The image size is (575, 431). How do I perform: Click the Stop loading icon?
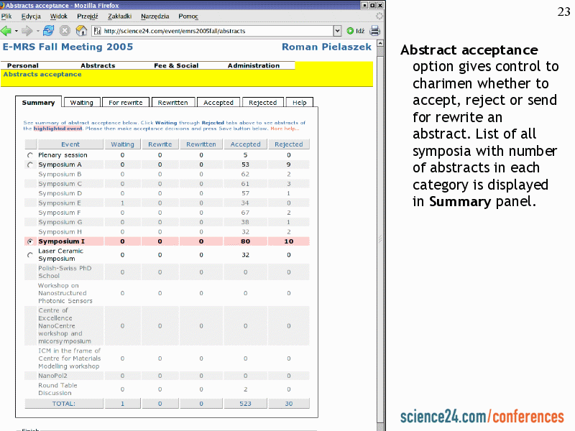coord(65,31)
